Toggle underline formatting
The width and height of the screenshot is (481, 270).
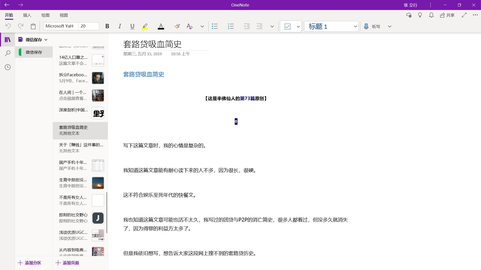pos(132,26)
